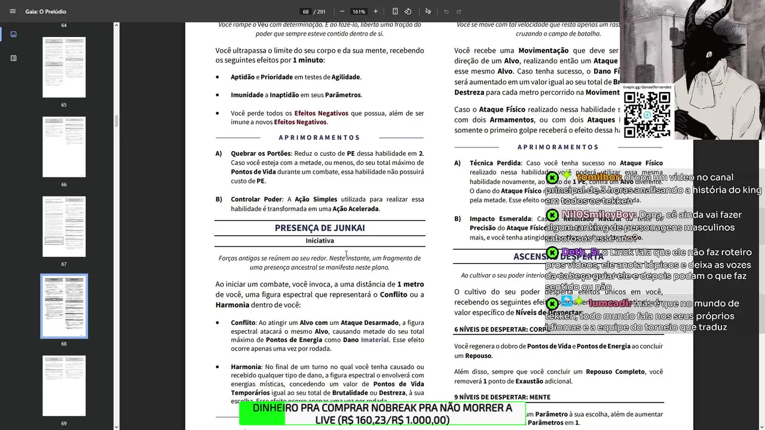This screenshot has height=430, width=765.
Task: Click the 'Imaterial' link text
Action: 374,340
